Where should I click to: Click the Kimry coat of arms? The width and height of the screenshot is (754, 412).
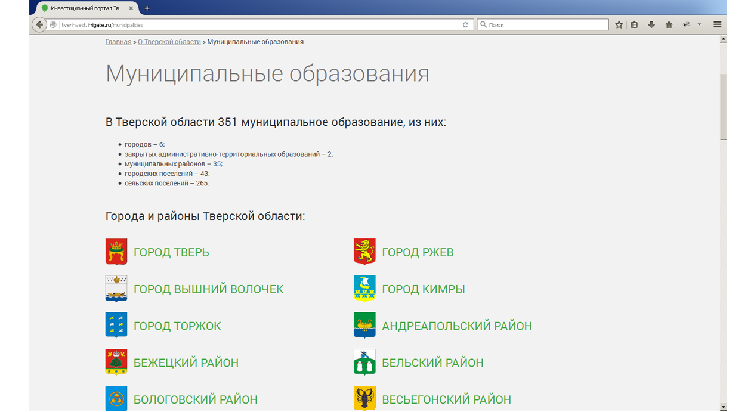364,289
